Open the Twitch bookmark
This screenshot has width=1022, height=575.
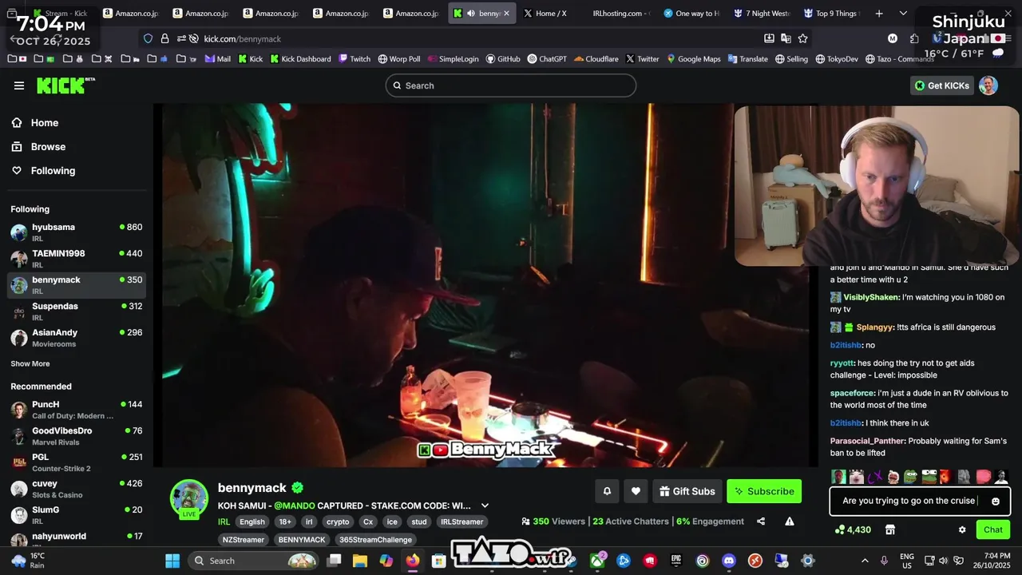click(x=355, y=59)
